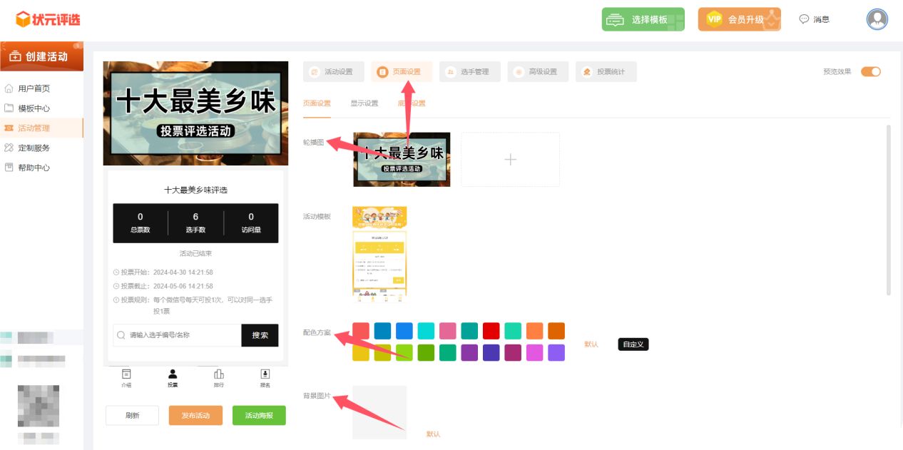Choose the purple color swatch in second row
The width and height of the screenshot is (903, 450).
pos(469,352)
